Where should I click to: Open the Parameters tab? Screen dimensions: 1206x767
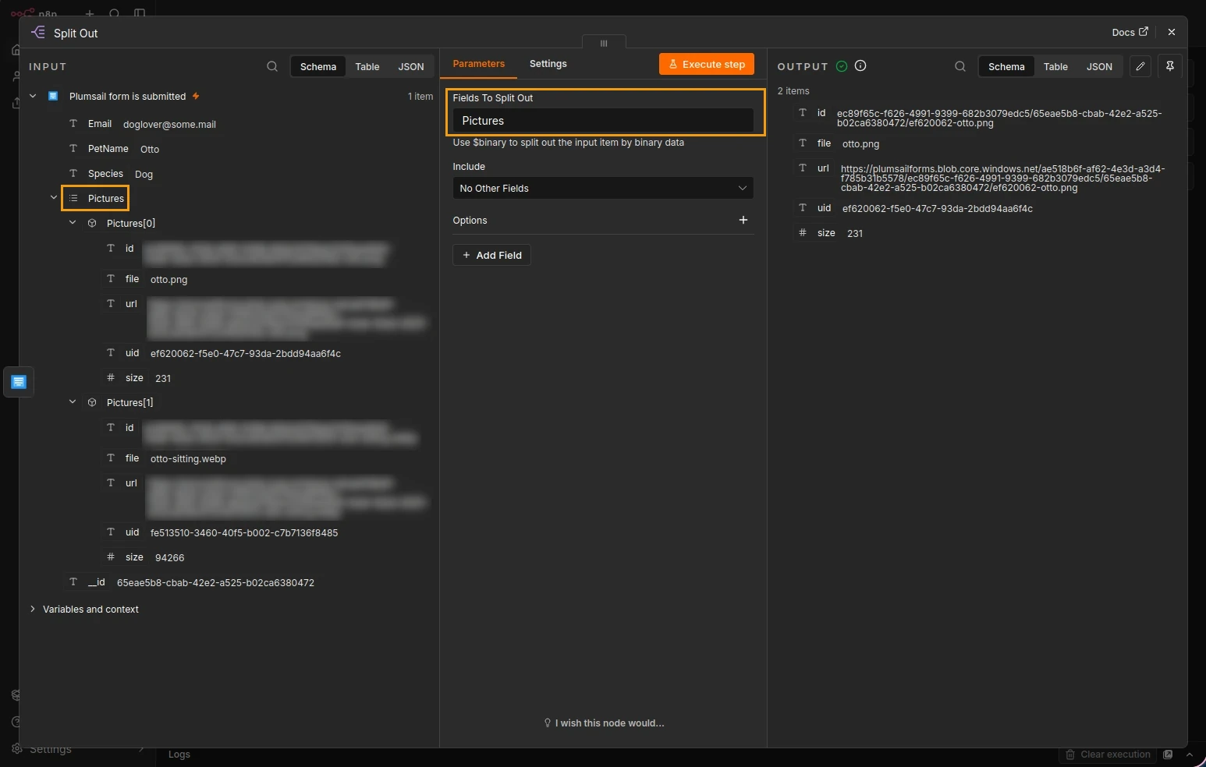(479, 64)
